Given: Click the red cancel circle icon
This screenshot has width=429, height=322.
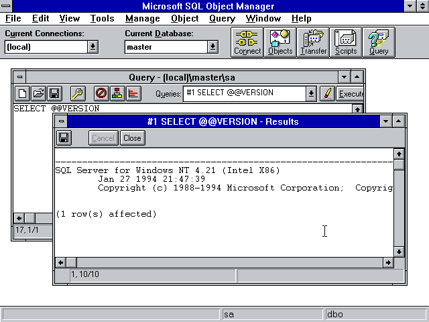Looking at the screenshot, I should [101, 94].
